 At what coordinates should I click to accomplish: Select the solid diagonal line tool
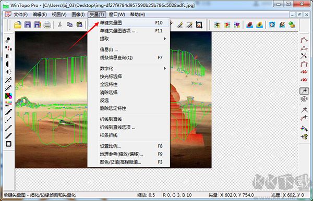8,136
